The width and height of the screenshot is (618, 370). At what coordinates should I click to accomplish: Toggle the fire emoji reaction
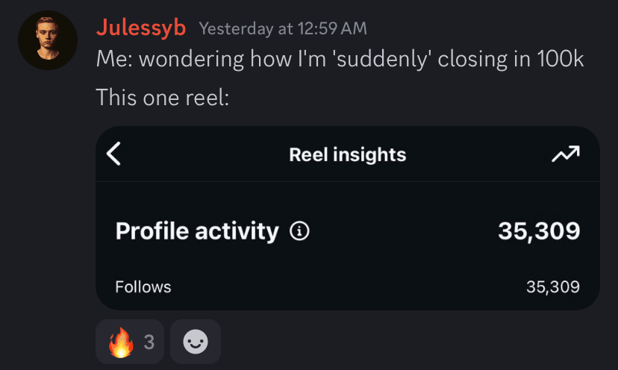(121, 342)
